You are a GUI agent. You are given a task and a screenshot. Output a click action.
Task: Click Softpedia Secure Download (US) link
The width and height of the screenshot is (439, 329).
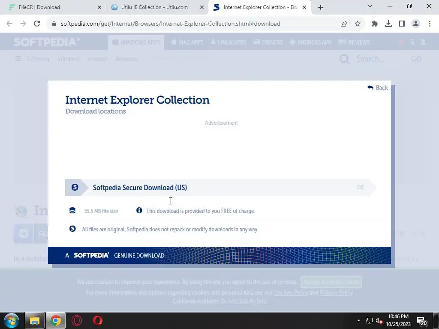[140, 188]
